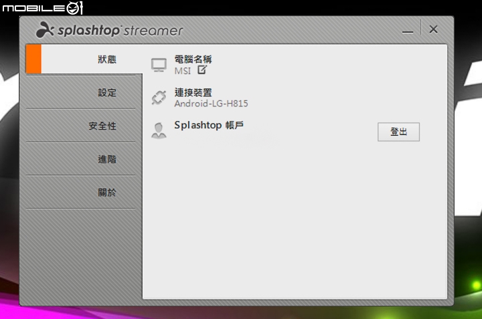Minimize the Splashtop Streamer window
This screenshot has width=482, height=319.
(x=408, y=30)
